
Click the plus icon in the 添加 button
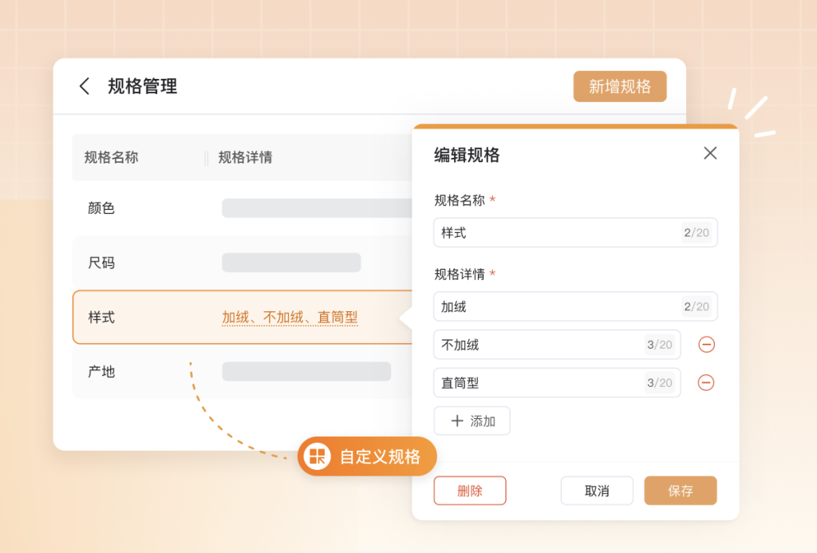pos(457,421)
